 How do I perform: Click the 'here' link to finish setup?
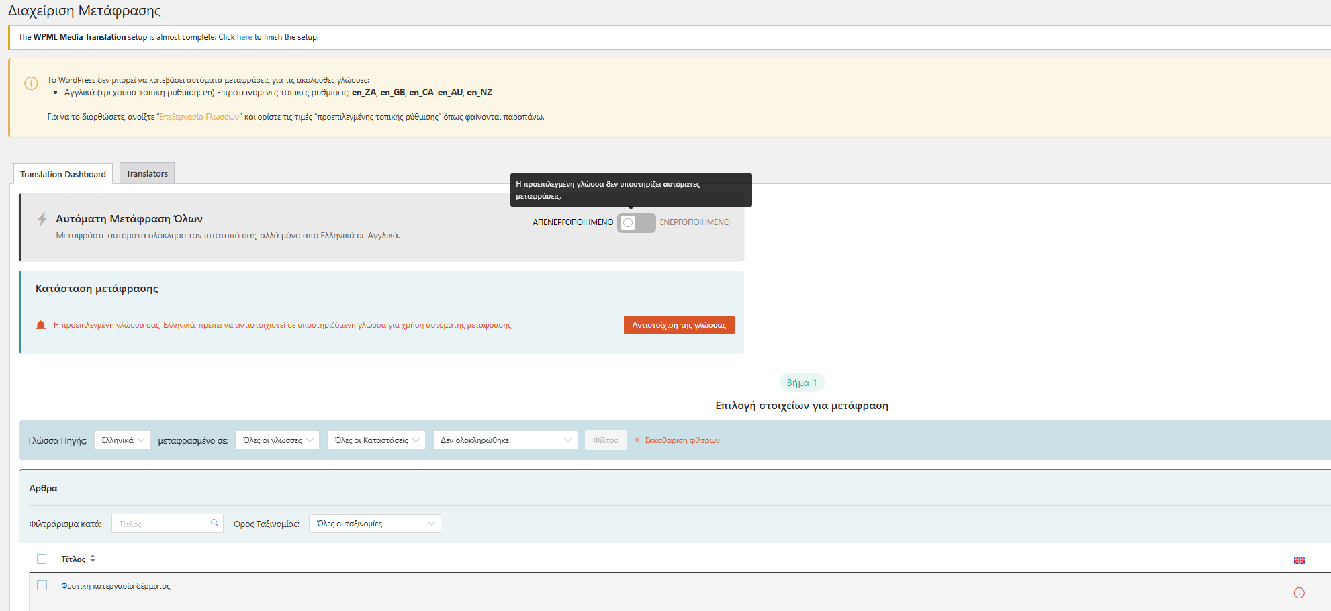tap(244, 37)
